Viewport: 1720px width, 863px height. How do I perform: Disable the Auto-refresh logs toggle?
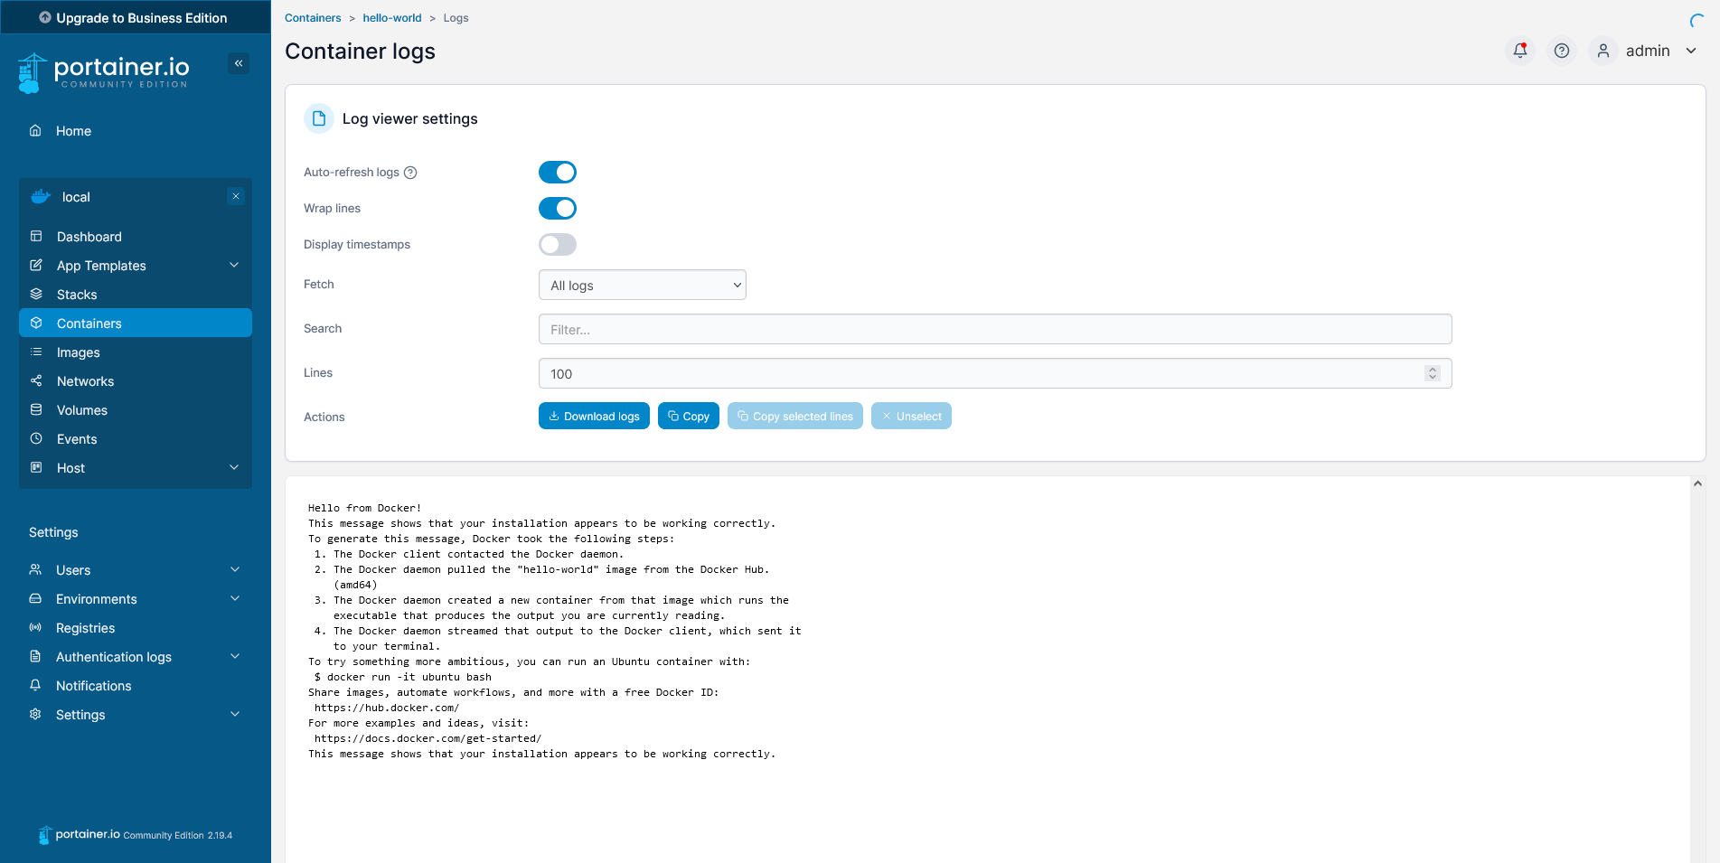[x=558, y=172]
